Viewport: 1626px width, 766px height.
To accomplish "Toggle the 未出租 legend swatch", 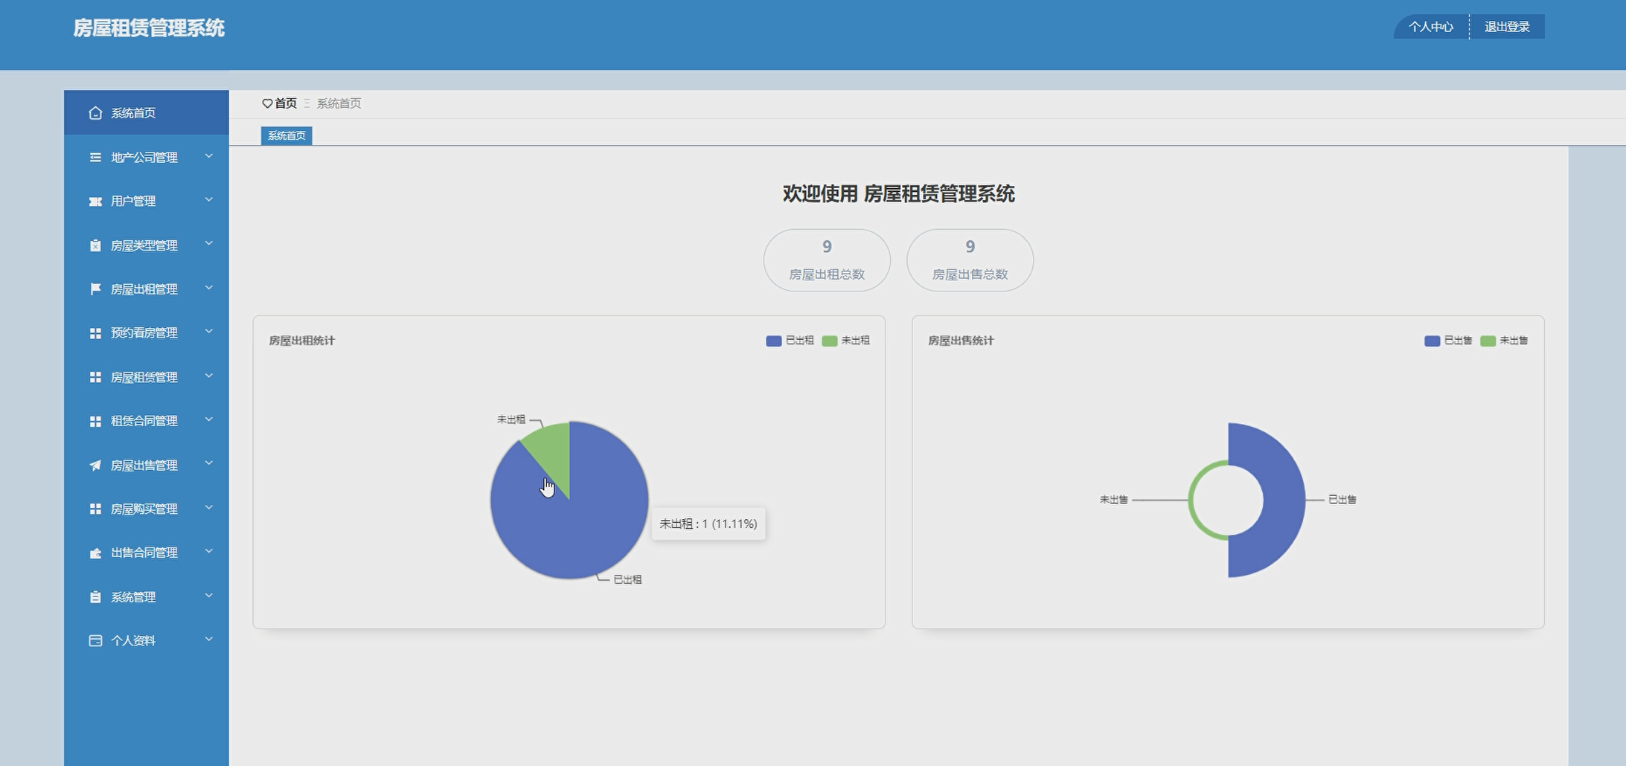I will coord(829,341).
